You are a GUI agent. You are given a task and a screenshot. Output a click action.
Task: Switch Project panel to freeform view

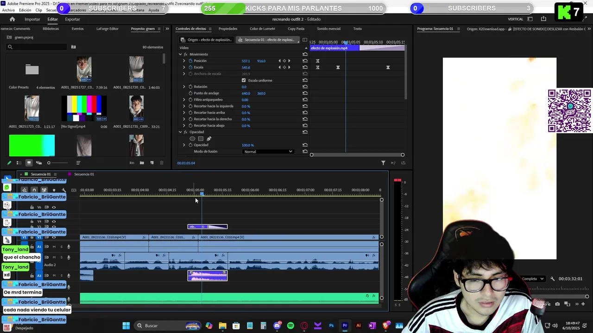click(39, 163)
